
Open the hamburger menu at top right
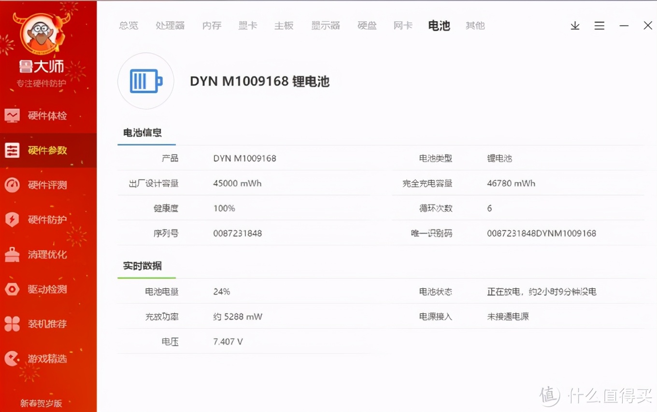pos(599,26)
